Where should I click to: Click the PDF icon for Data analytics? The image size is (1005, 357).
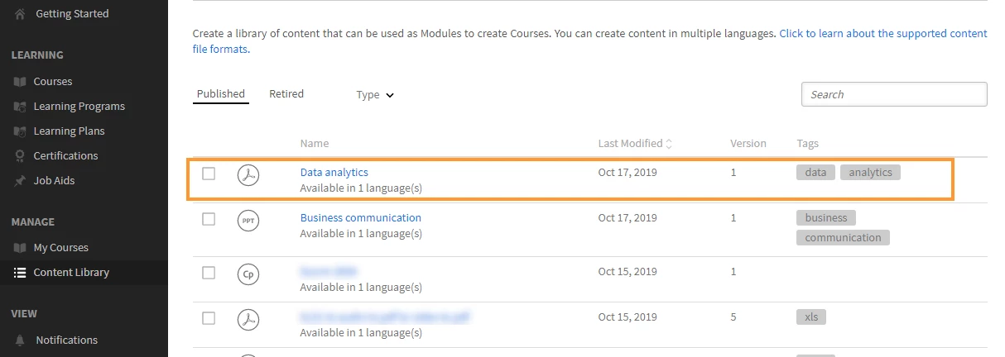point(248,174)
